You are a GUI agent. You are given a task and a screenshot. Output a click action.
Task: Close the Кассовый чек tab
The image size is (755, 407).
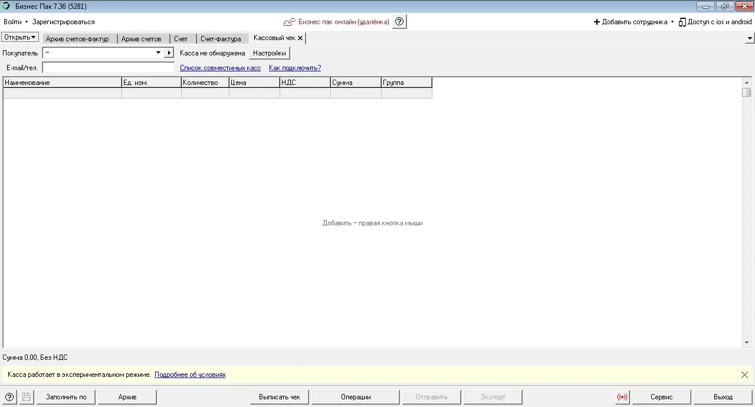(x=300, y=38)
